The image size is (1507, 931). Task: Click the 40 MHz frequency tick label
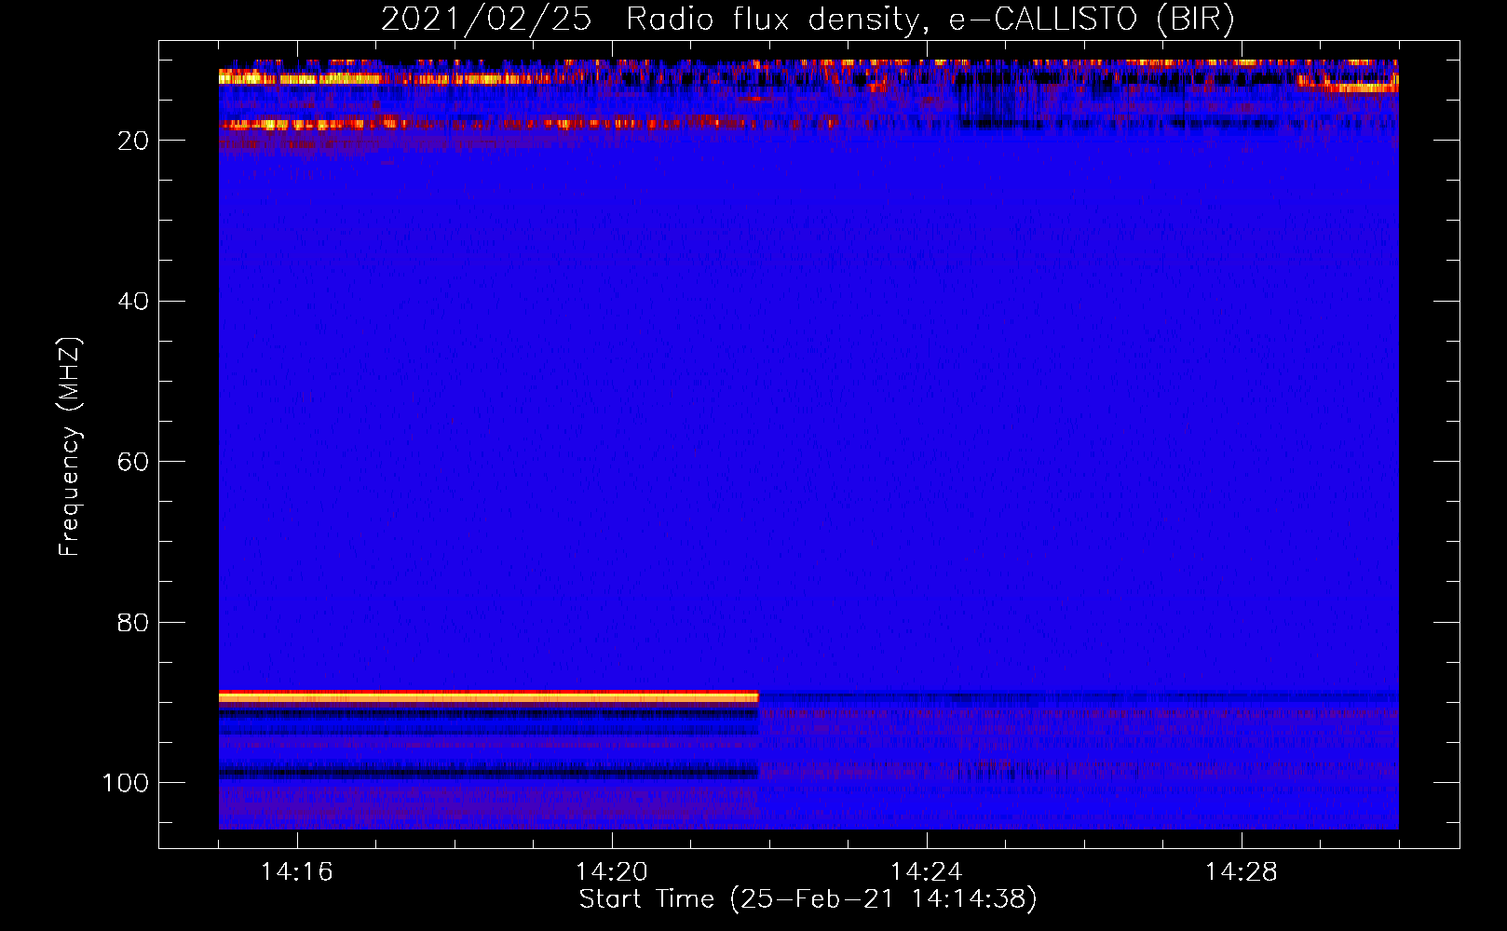pyautogui.click(x=133, y=302)
